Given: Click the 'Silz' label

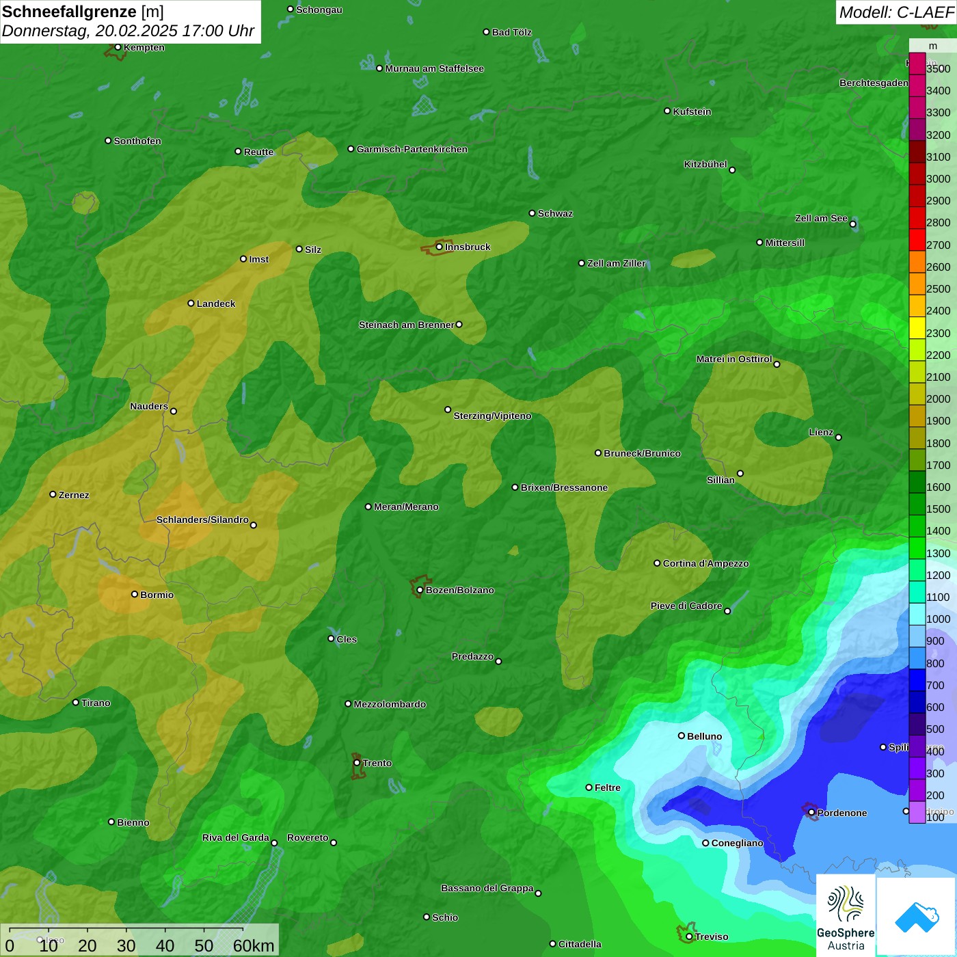Looking at the screenshot, I should (313, 250).
